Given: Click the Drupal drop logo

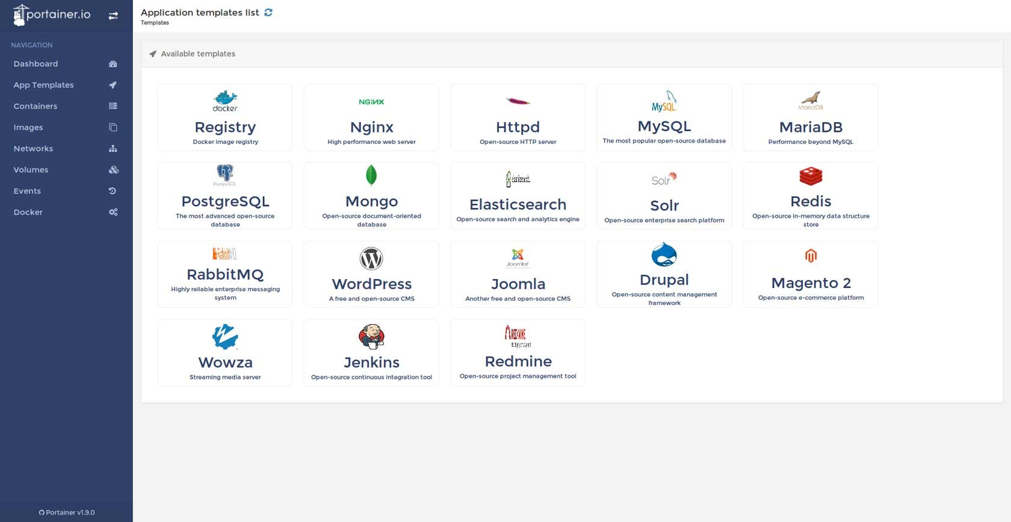Looking at the screenshot, I should tap(664, 254).
